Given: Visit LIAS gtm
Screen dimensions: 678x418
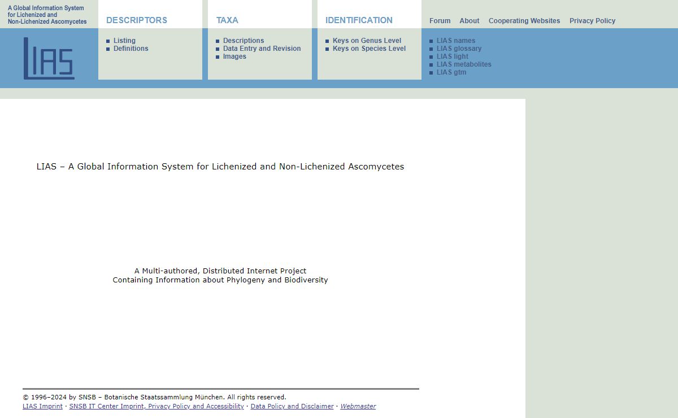Looking at the screenshot, I should [451, 72].
